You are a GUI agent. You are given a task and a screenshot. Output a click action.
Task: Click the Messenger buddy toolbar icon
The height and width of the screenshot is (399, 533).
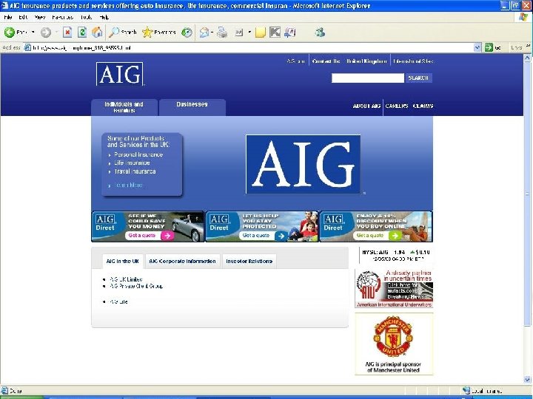pos(320,33)
